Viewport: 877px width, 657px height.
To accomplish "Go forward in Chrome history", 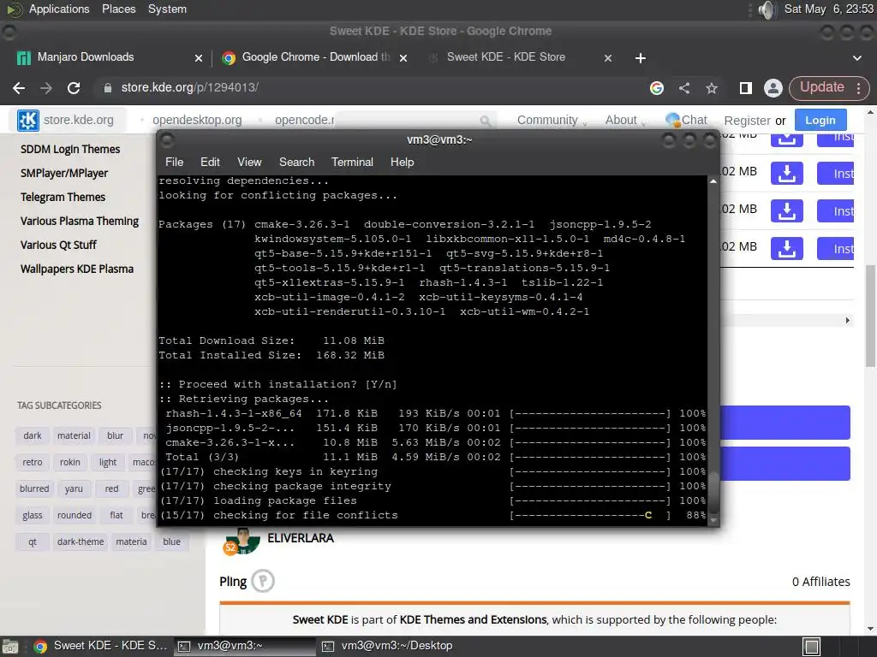I will coord(46,88).
